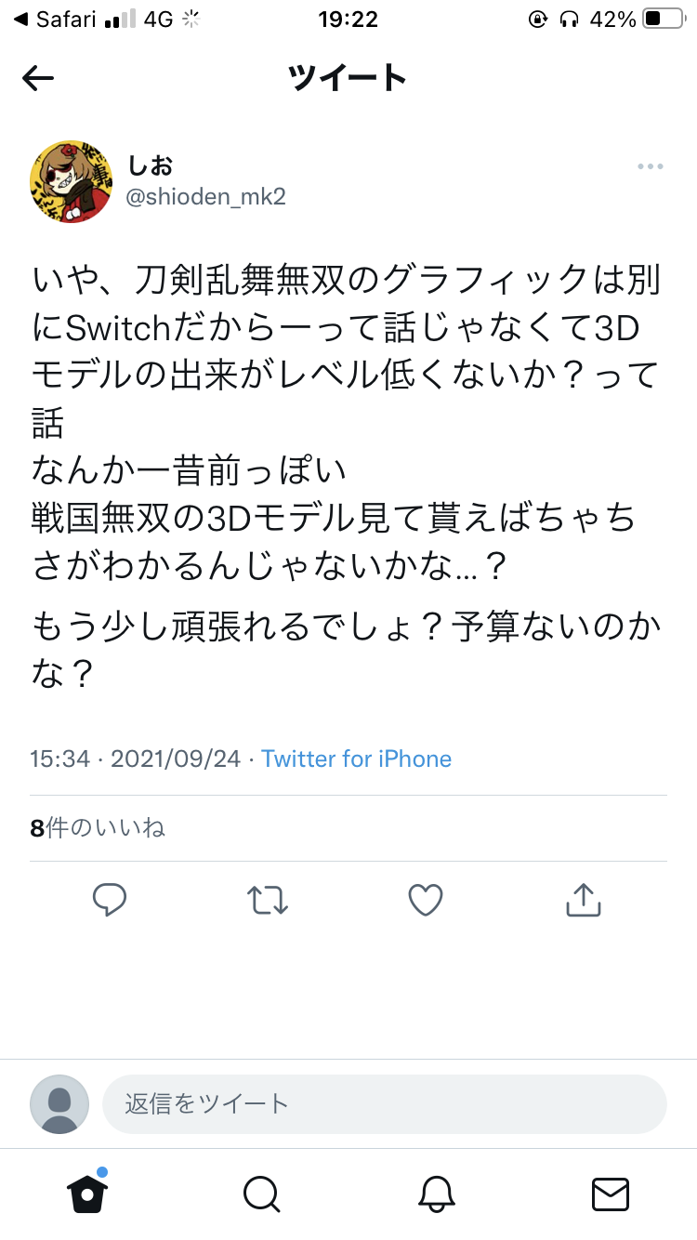Return to Safari via status bar
This screenshot has width=697, height=1240.
click(x=54, y=19)
